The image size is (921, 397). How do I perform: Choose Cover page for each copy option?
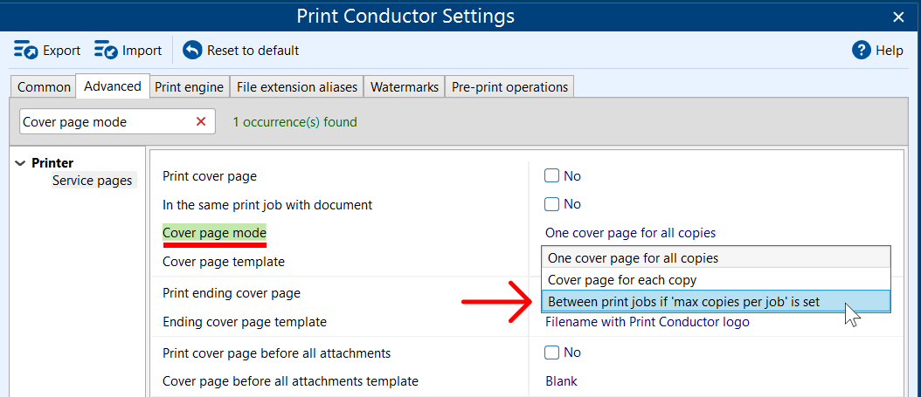pos(716,280)
